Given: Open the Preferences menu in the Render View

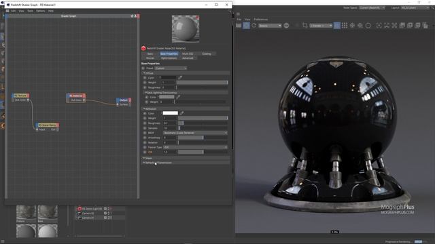Looking at the screenshot, I should pyautogui.click(x=261, y=20).
